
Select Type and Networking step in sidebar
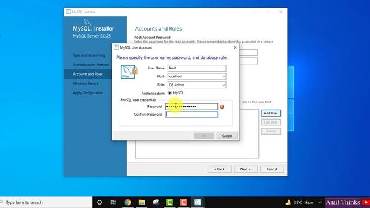click(89, 55)
